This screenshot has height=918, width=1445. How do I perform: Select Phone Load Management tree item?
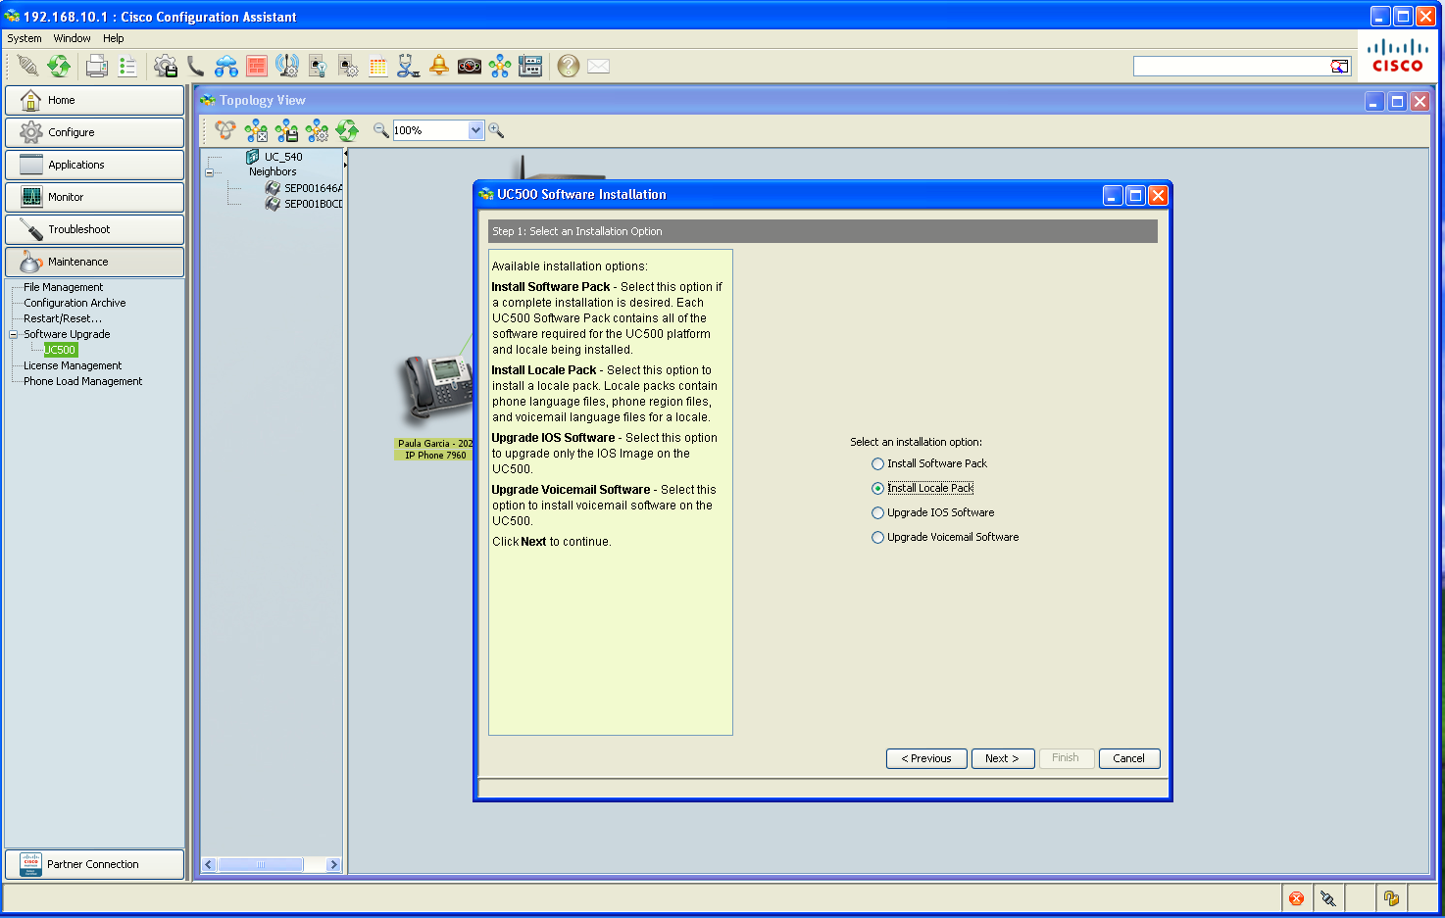[x=82, y=381]
